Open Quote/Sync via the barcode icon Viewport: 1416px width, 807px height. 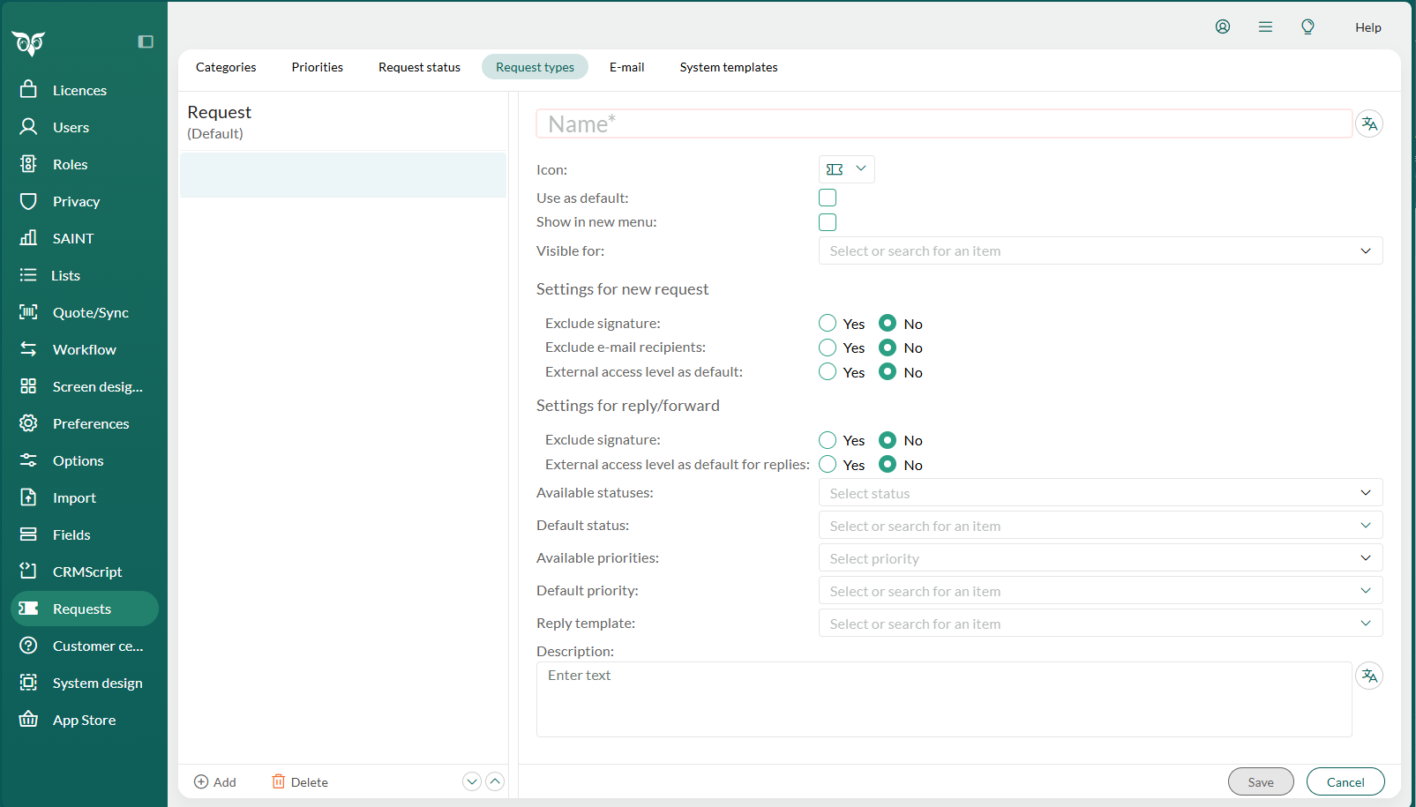28,312
